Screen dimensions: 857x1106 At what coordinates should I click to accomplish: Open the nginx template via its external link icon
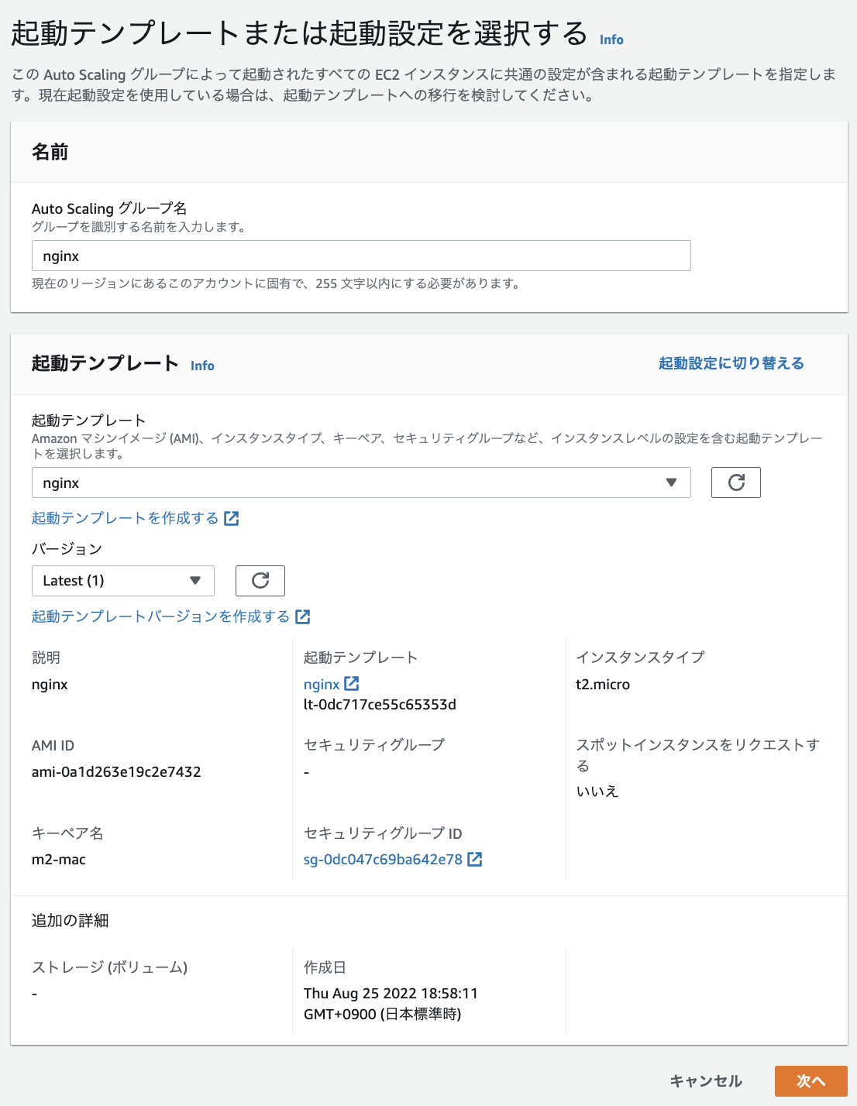tap(353, 683)
